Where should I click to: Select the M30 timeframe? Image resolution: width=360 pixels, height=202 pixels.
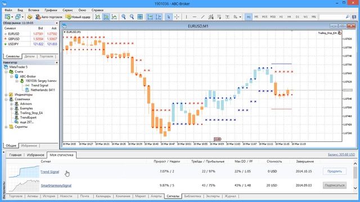[273, 17]
